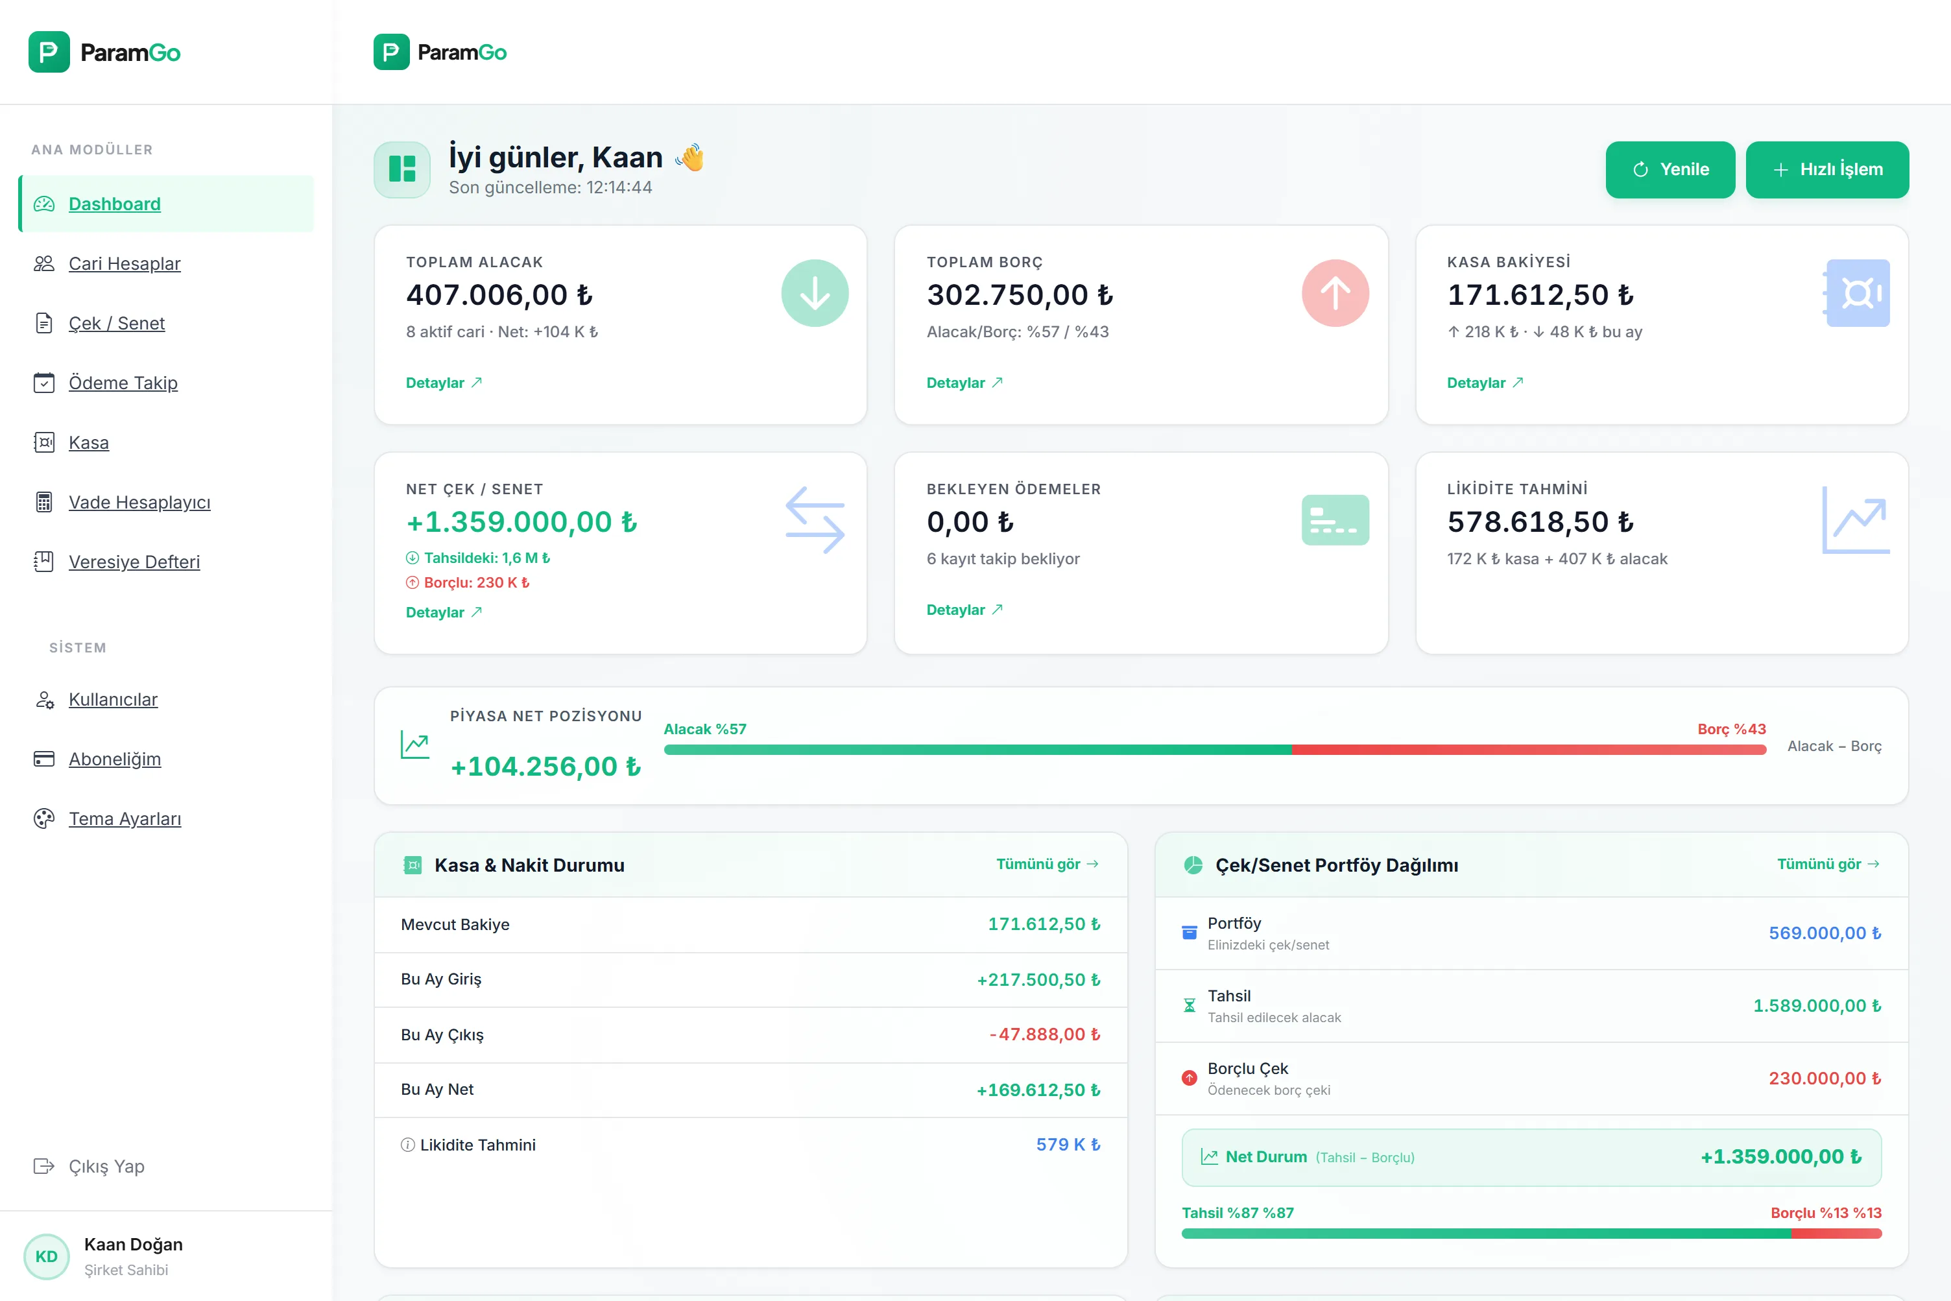
Task: Open the Kasa safe icon
Action: tap(44, 442)
